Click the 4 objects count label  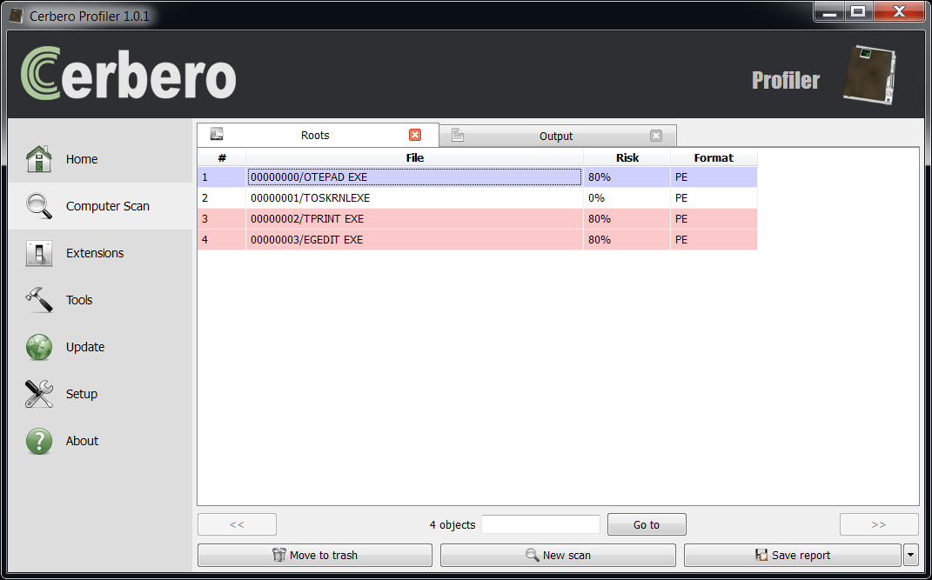(x=453, y=525)
